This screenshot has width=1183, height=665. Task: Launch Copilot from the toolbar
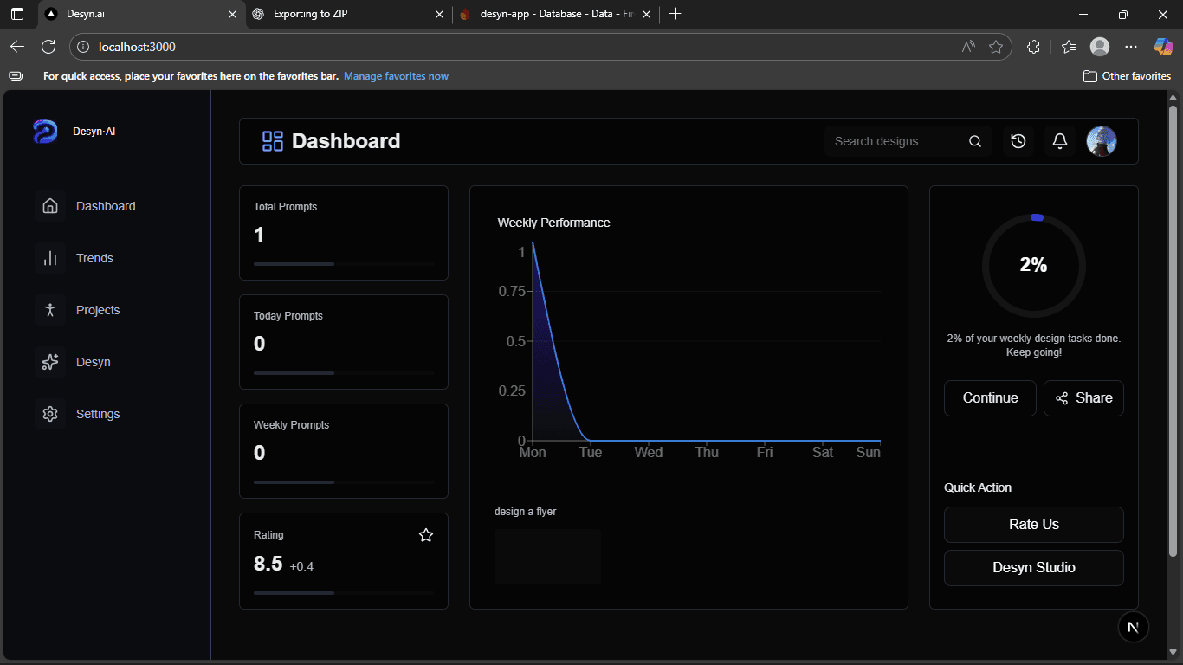point(1163,47)
